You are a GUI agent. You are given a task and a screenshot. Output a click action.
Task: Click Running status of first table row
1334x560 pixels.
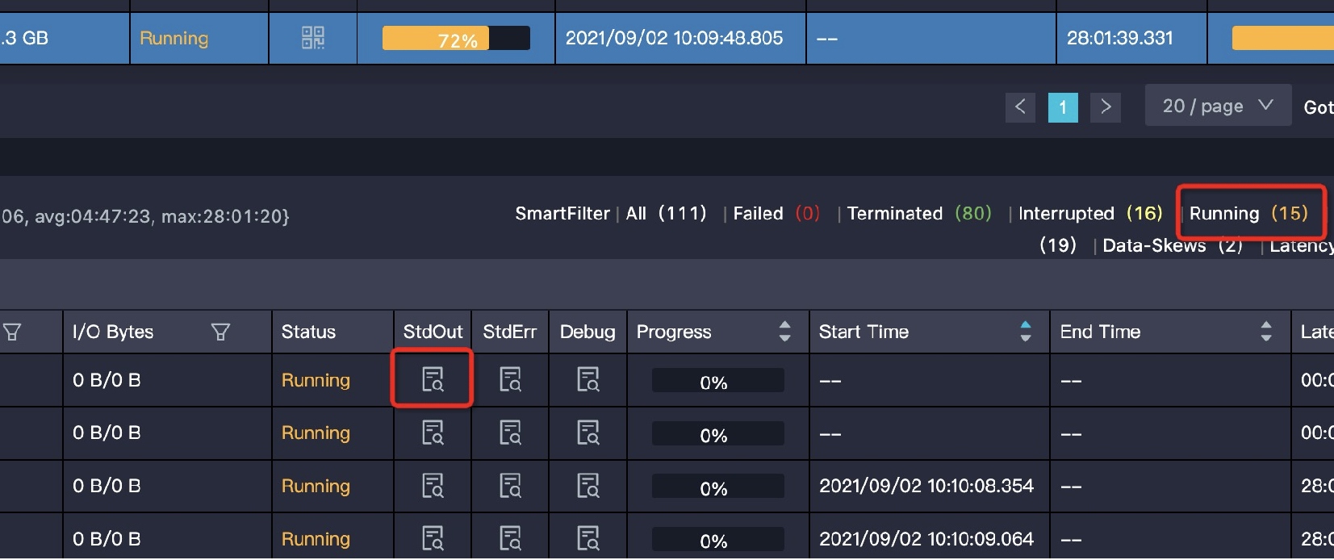tap(316, 380)
